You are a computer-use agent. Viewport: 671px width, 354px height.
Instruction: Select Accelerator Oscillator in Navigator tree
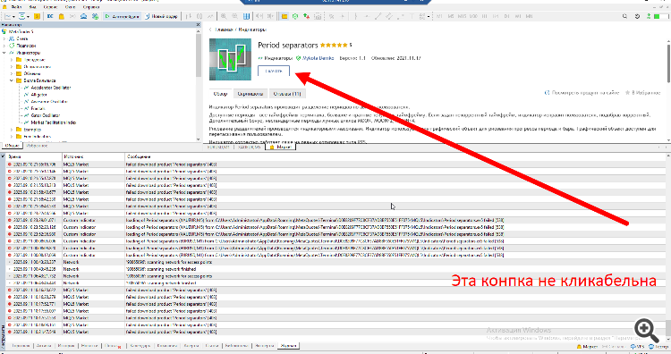(50, 88)
